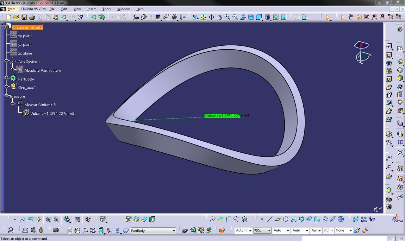Click the Pad tool icon

point(389,47)
